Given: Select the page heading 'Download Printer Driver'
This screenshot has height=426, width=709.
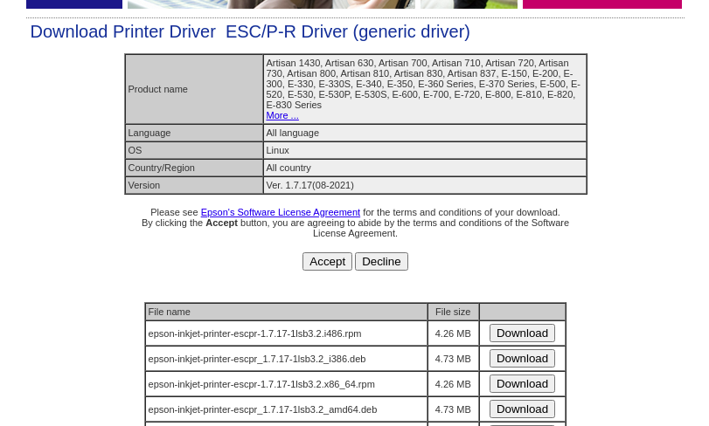Looking at the screenshot, I should click(x=123, y=31).
